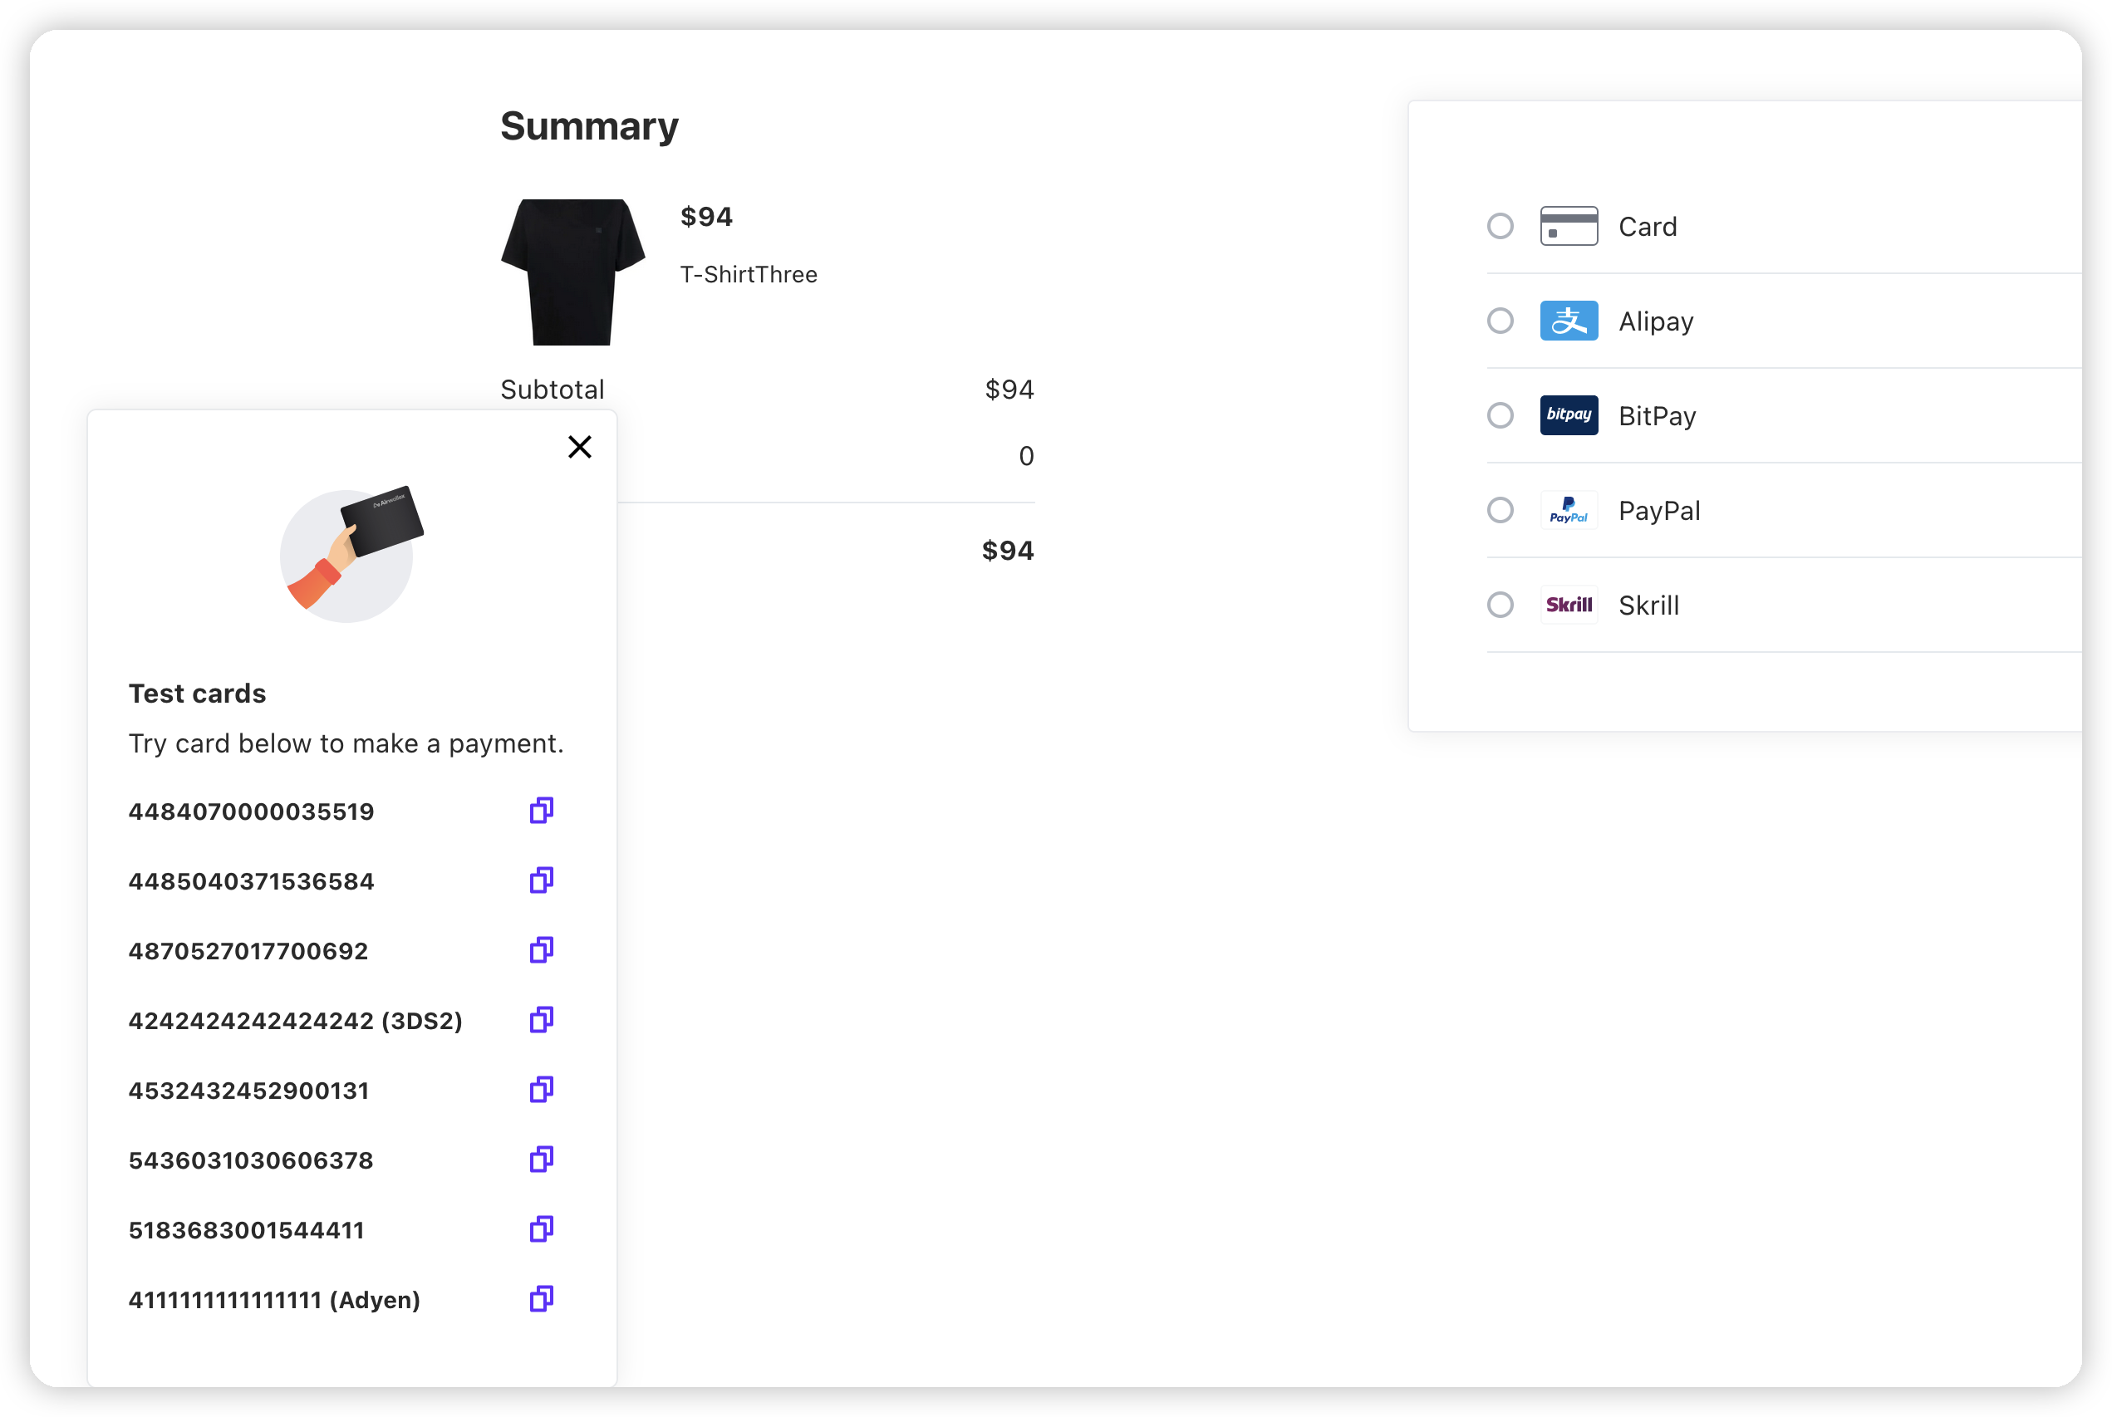Viewport: 2112px width, 1417px height.
Task: Click the bold $94 total amount
Action: point(1008,551)
